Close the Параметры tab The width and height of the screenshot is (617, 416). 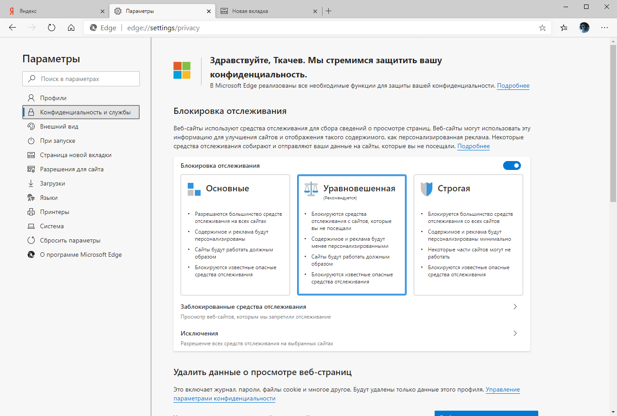(x=209, y=11)
